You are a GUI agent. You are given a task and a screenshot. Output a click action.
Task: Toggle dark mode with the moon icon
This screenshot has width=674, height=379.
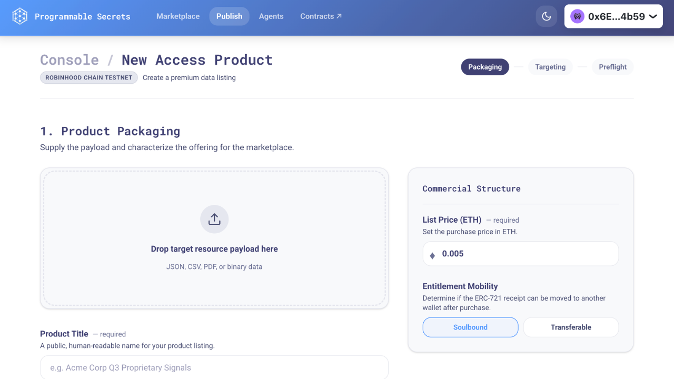pyautogui.click(x=547, y=16)
